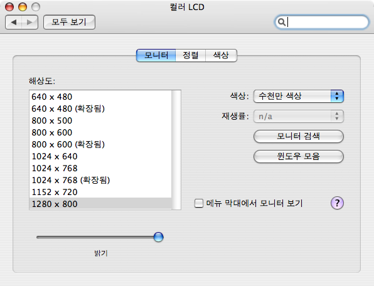Click the magnifying glass search icon
This screenshot has width=374, height=286.
pos(282,22)
